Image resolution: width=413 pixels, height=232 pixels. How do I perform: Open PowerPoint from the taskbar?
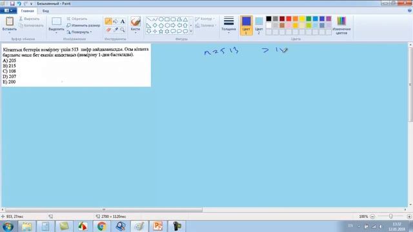pyautogui.click(x=157, y=226)
